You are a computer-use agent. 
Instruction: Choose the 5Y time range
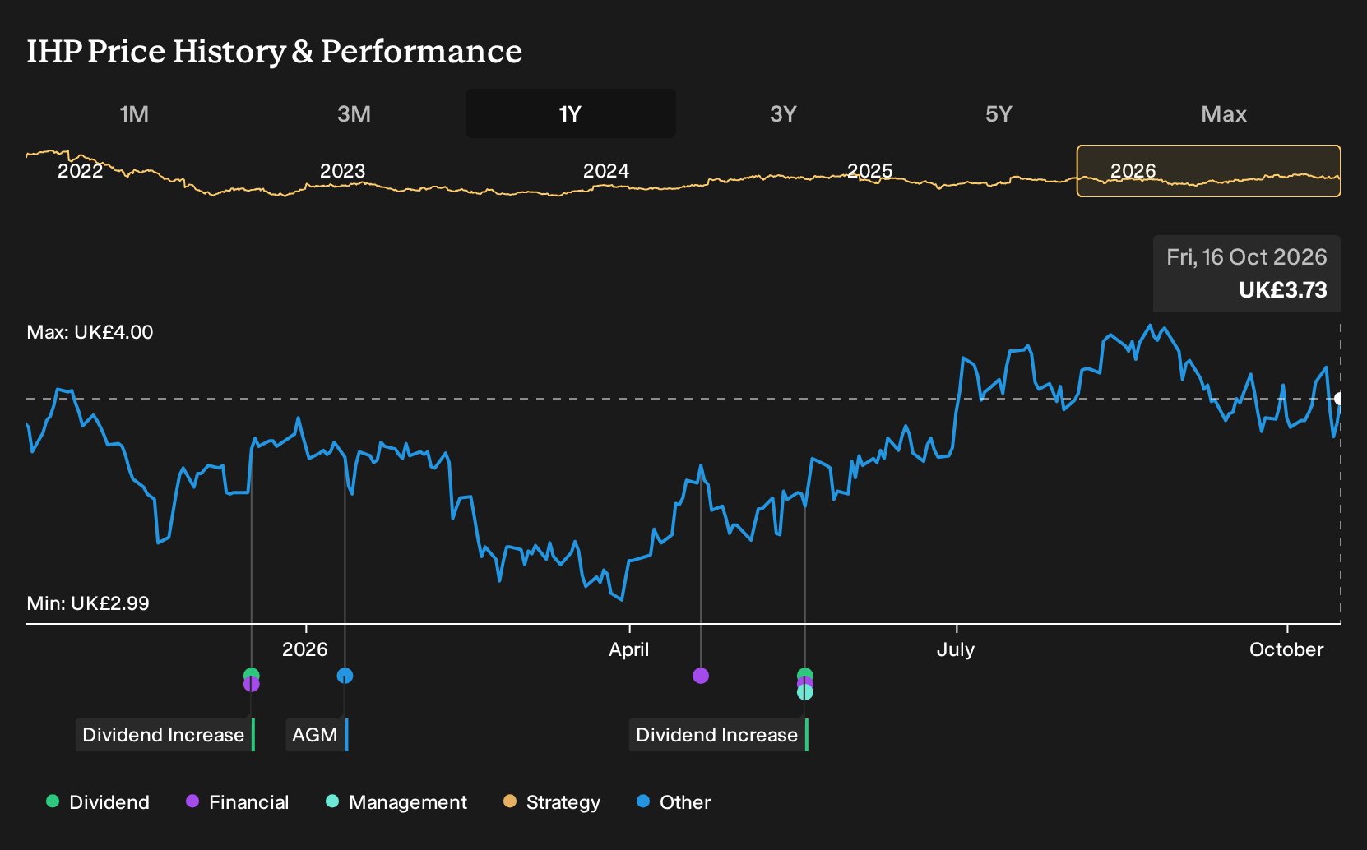pos(999,113)
